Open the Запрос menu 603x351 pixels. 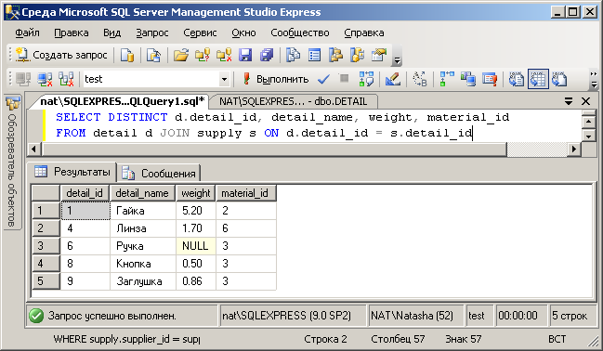(x=152, y=33)
